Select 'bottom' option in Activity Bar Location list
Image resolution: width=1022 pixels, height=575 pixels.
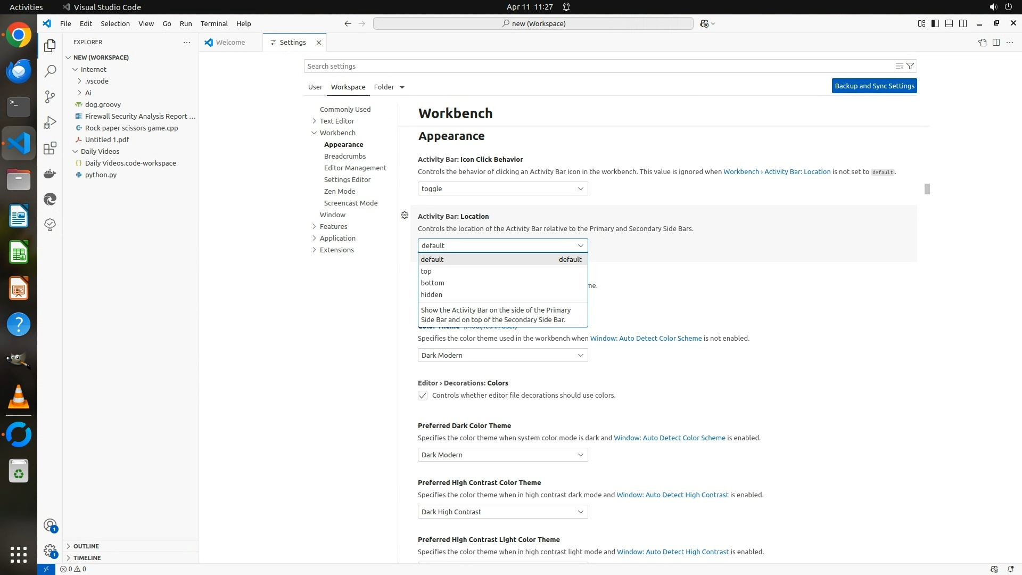pos(432,283)
